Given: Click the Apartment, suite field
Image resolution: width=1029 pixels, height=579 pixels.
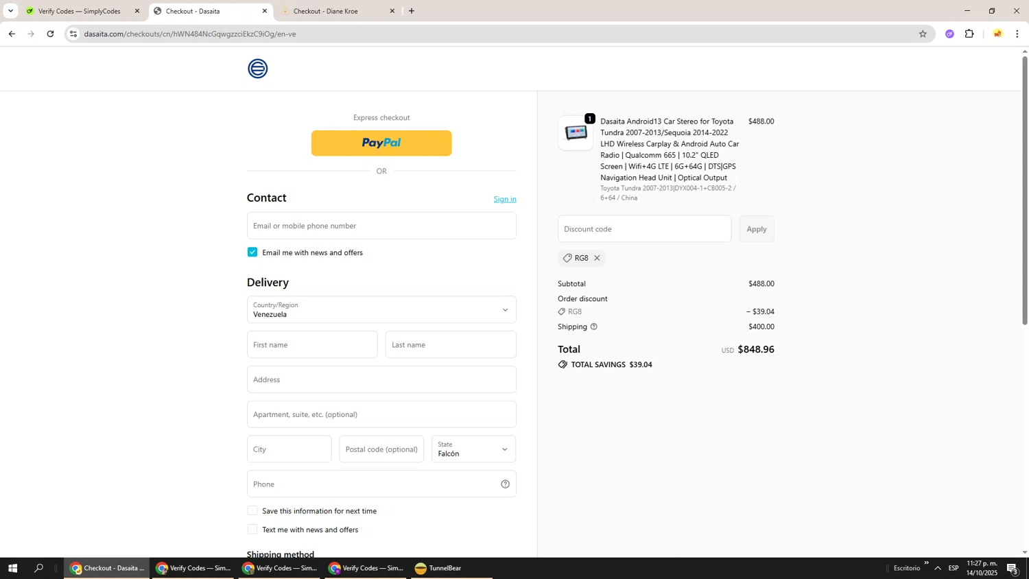Looking at the screenshot, I should 381,414.
